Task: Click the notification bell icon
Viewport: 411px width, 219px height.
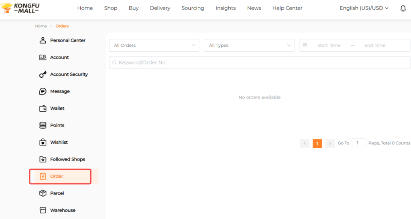Action: (x=403, y=8)
